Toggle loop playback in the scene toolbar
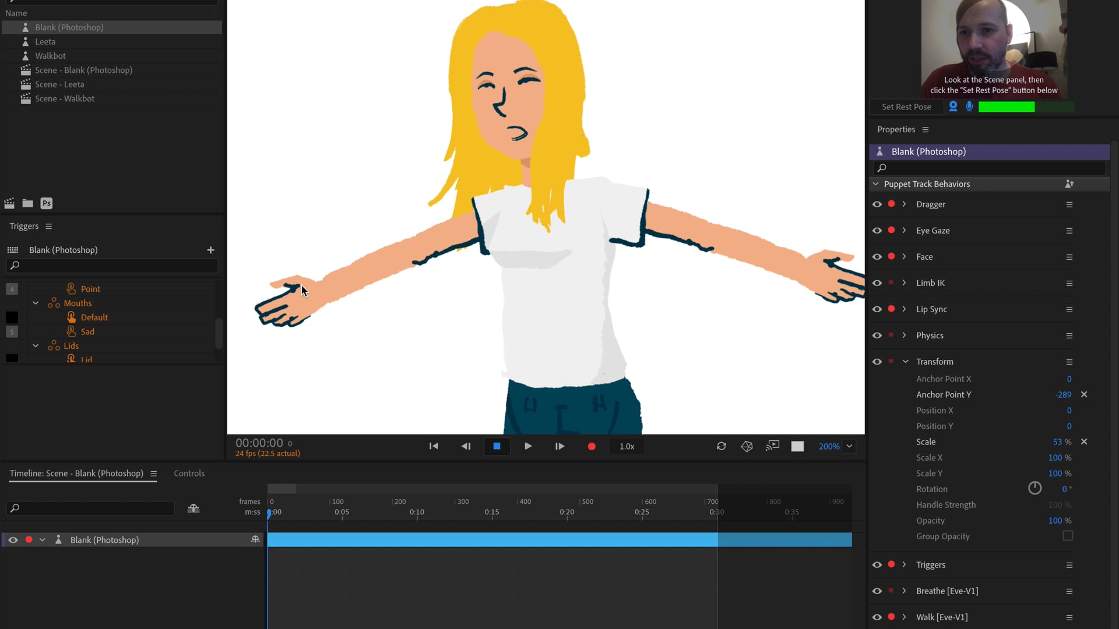1119x629 pixels. click(x=722, y=446)
